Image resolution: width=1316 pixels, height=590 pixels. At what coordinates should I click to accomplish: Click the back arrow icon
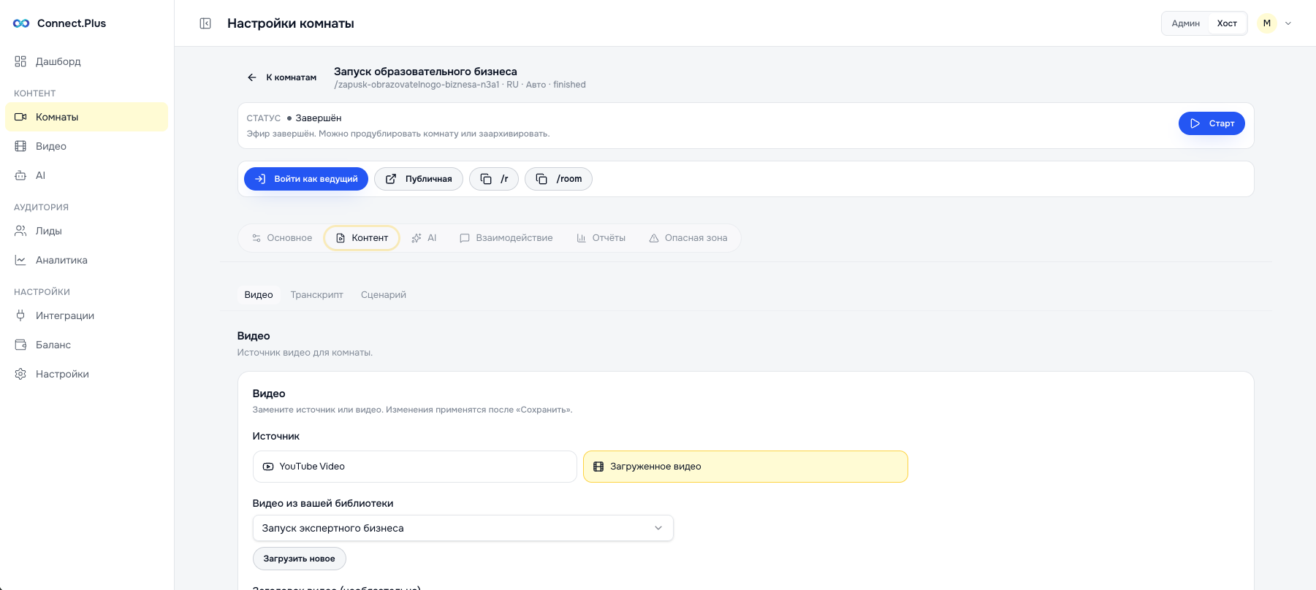click(252, 77)
